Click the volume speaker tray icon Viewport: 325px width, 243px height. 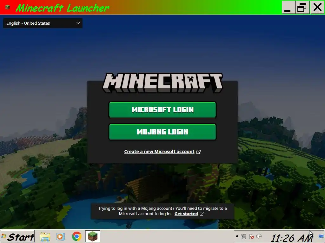pyautogui.click(x=259, y=236)
